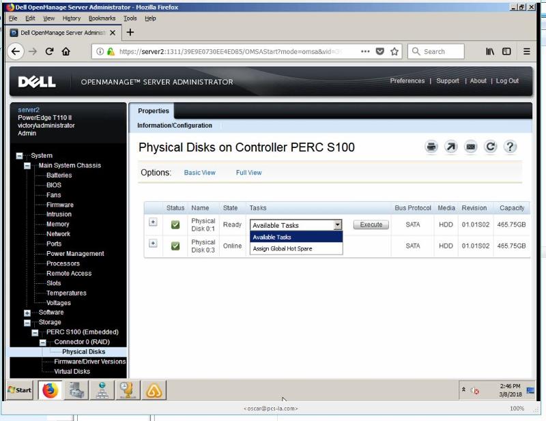Bookmark this page with the star icon
Image resolution: width=546 pixels, height=421 pixels.
(394, 52)
